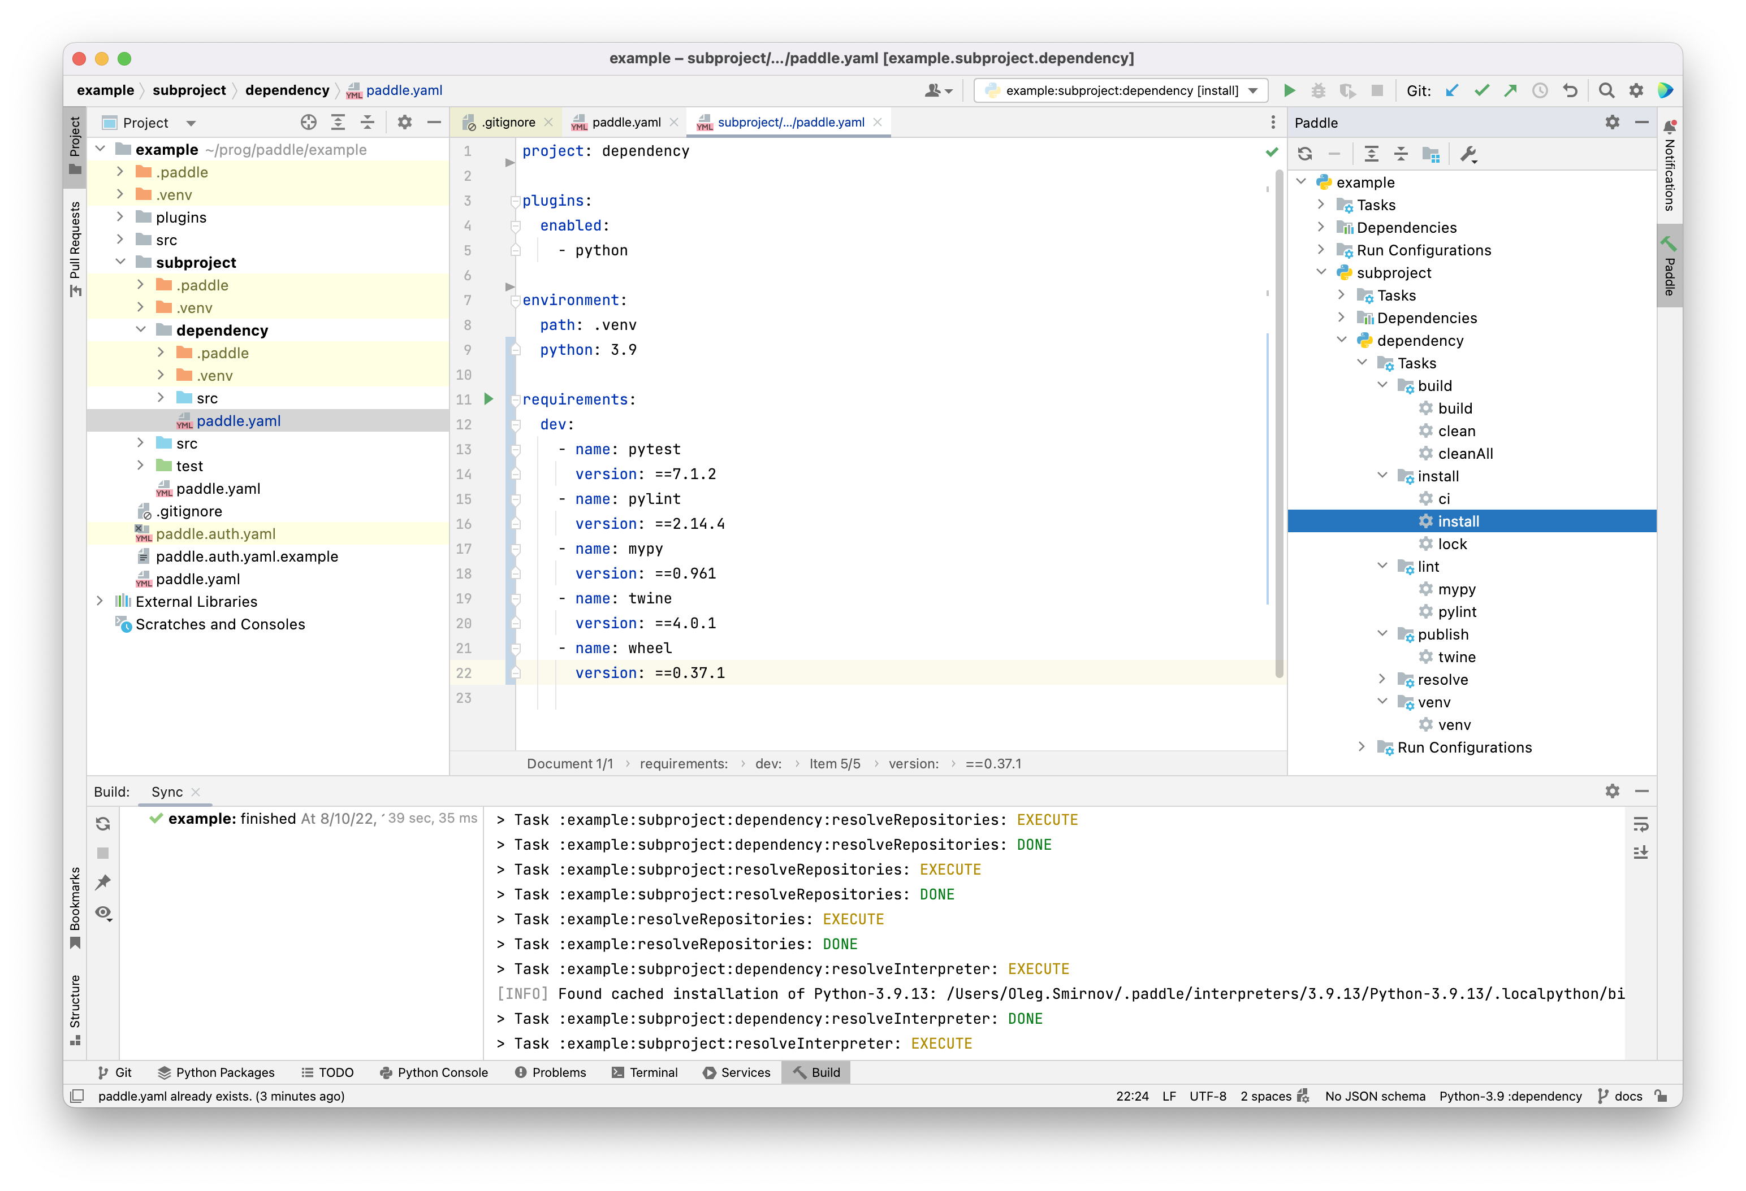
Task: Collapse the dependency folder in Project tree
Action: tap(141, 329)
